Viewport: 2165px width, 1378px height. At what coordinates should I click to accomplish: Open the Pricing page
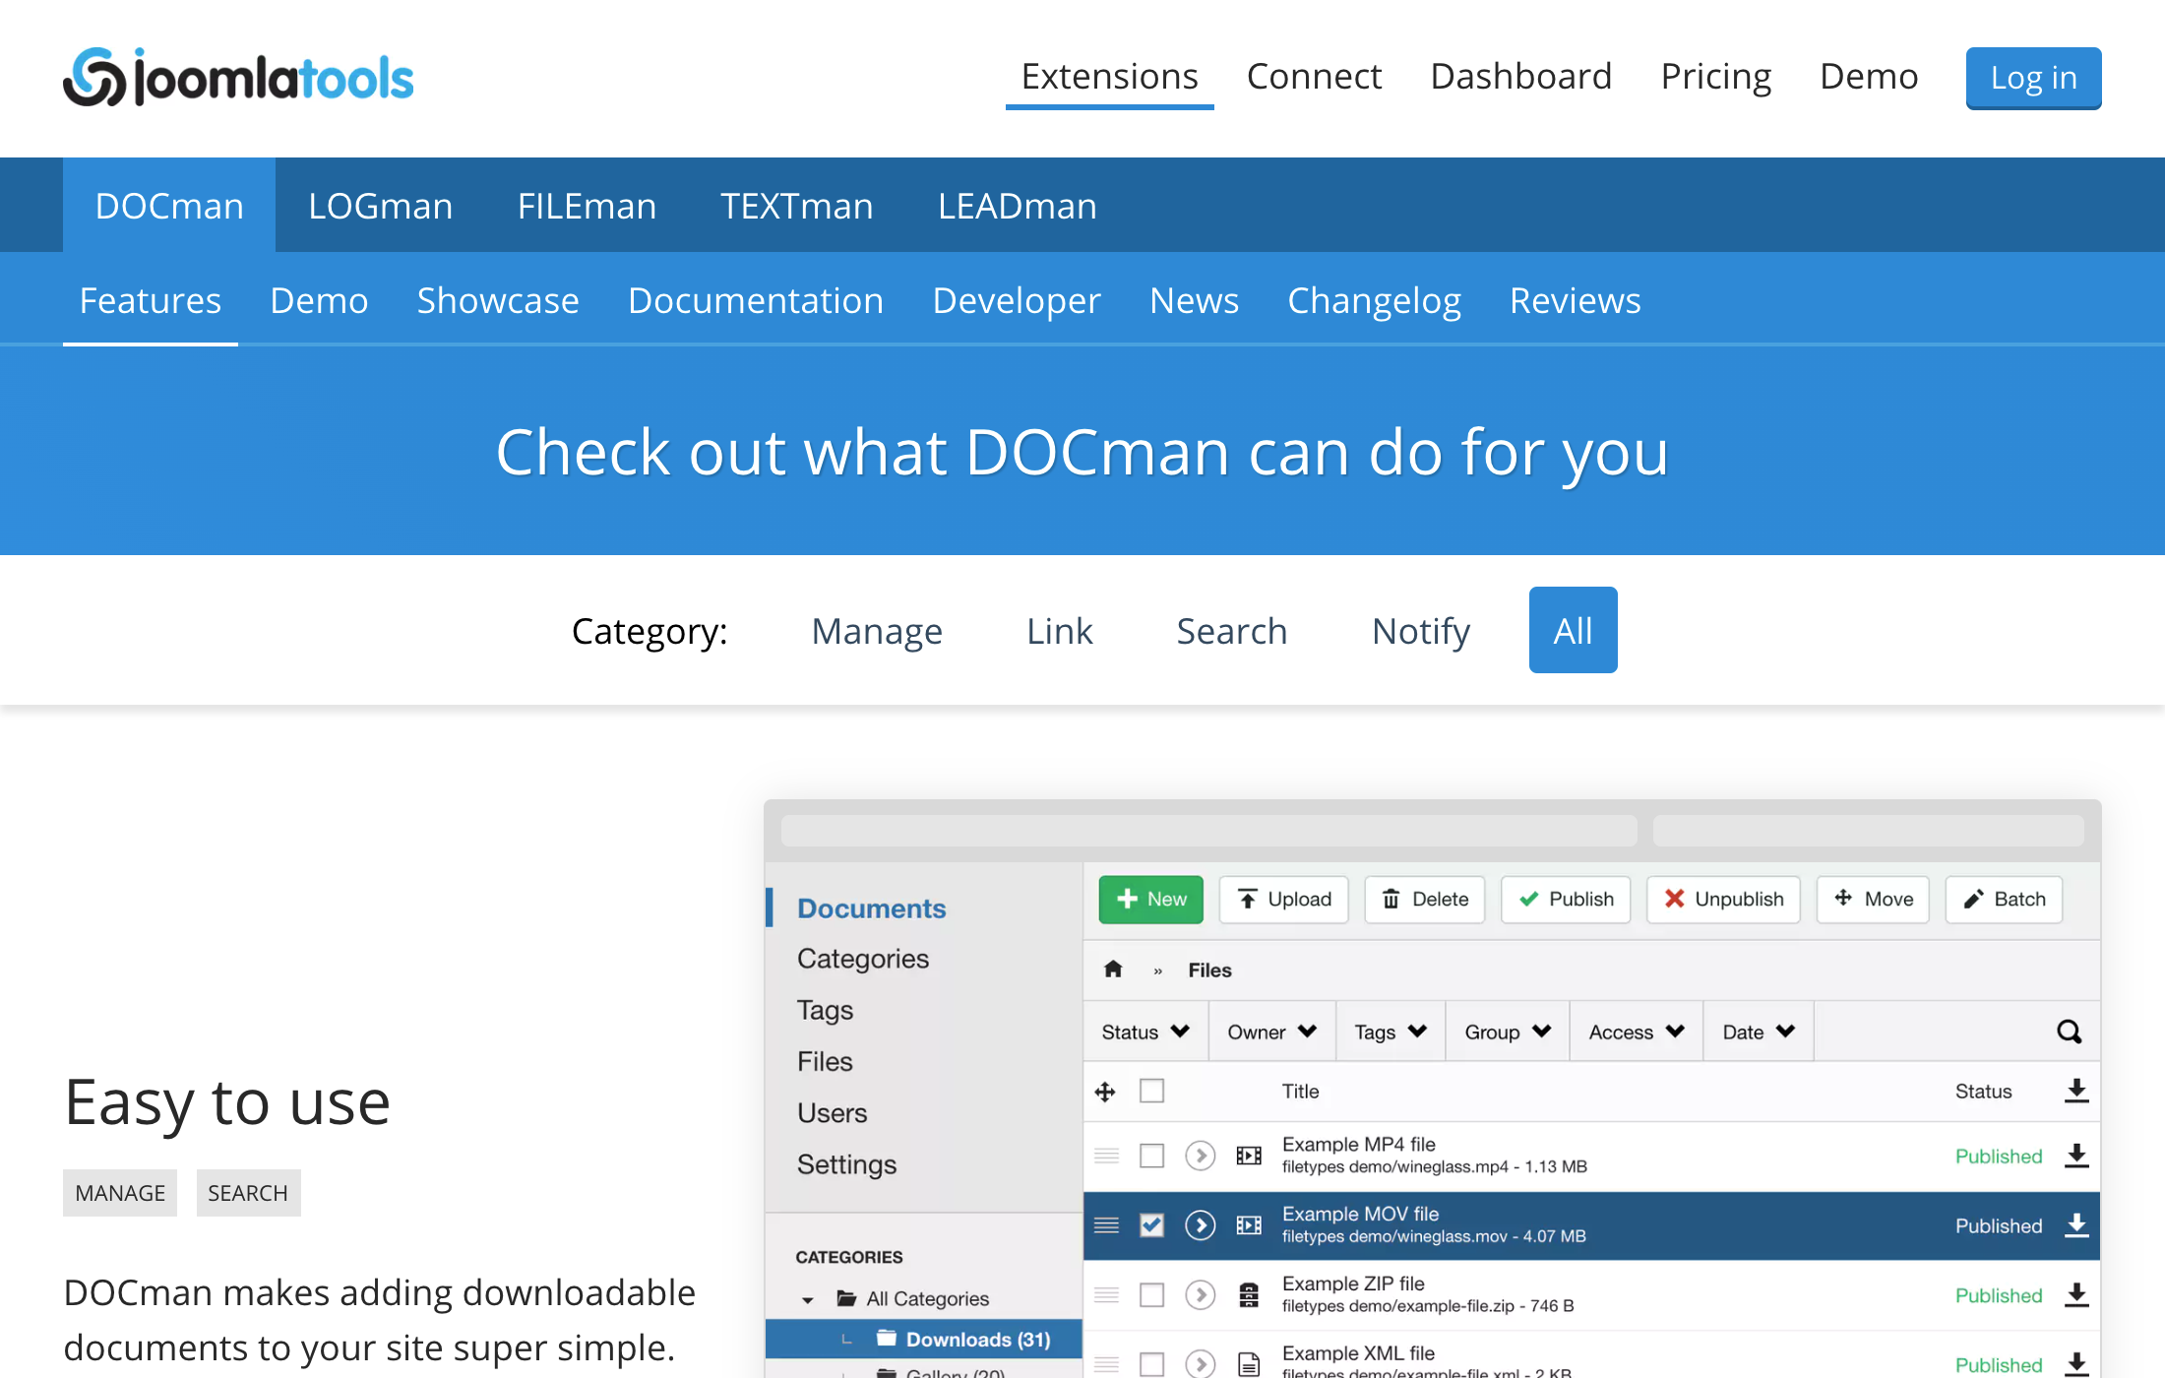point(1715,77)
